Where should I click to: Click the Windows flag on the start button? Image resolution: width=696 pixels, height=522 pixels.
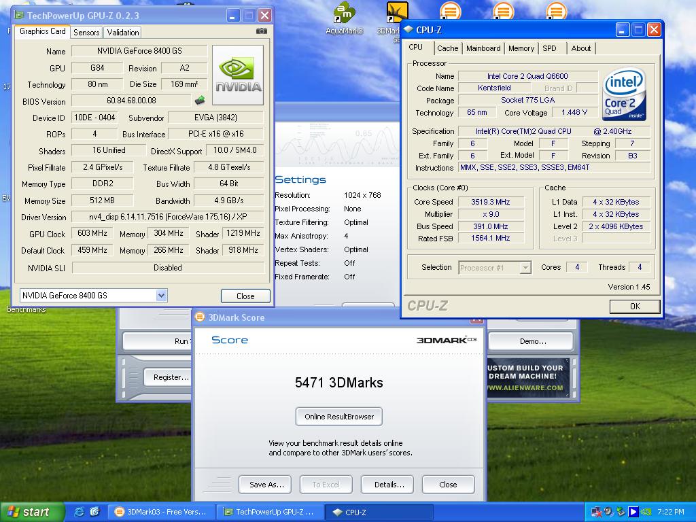14,512
